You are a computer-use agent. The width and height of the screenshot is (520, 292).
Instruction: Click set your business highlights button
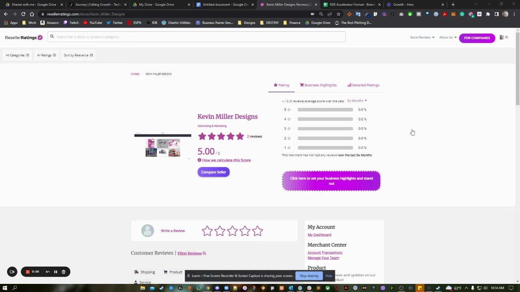point(331,181)
